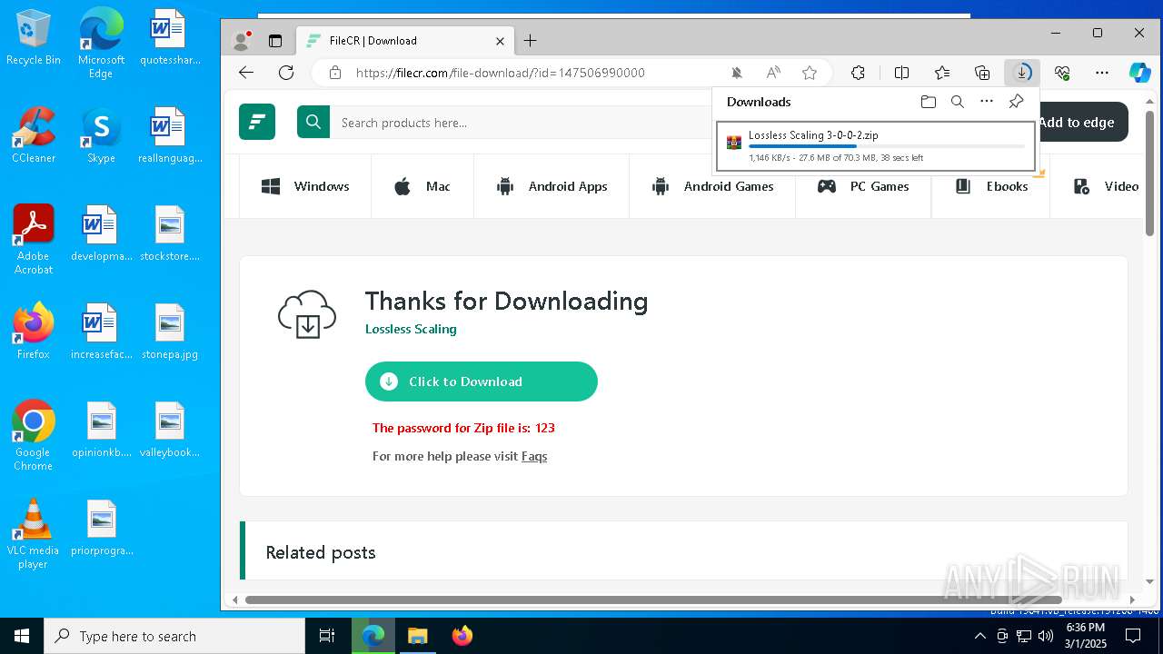Open the Favorites list

tap(942, 73)
